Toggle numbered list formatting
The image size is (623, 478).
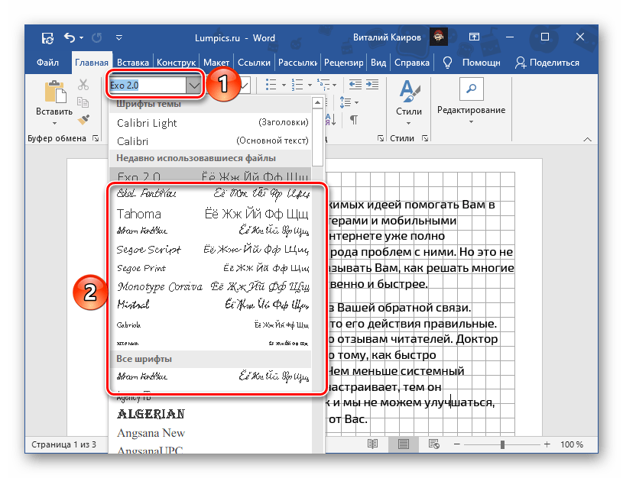(297, 84)
